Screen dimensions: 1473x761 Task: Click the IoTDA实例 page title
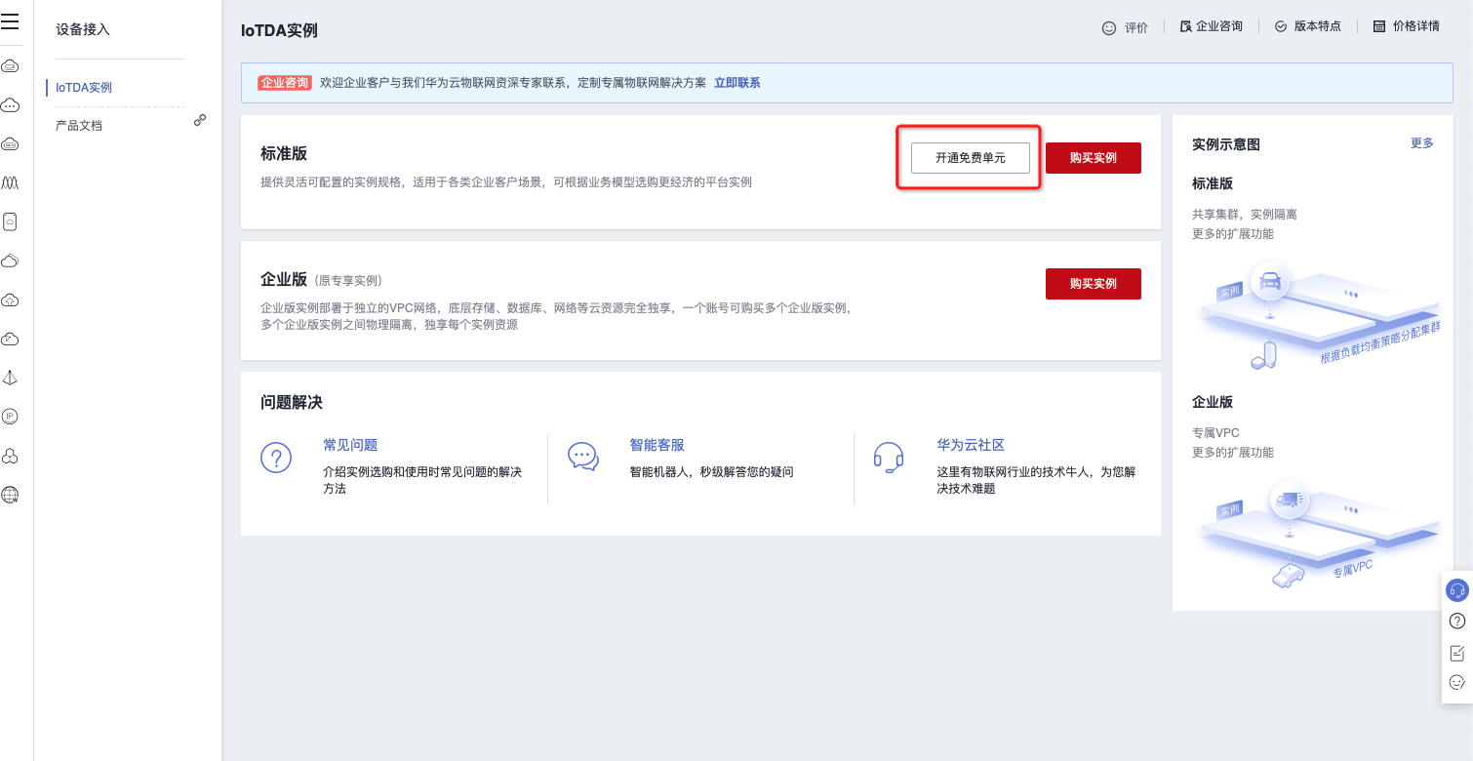279,30
